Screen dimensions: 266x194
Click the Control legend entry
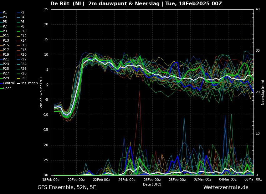(8, 83)
